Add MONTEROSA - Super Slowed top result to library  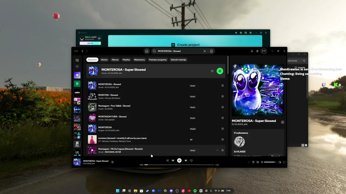tap(212, 71)
